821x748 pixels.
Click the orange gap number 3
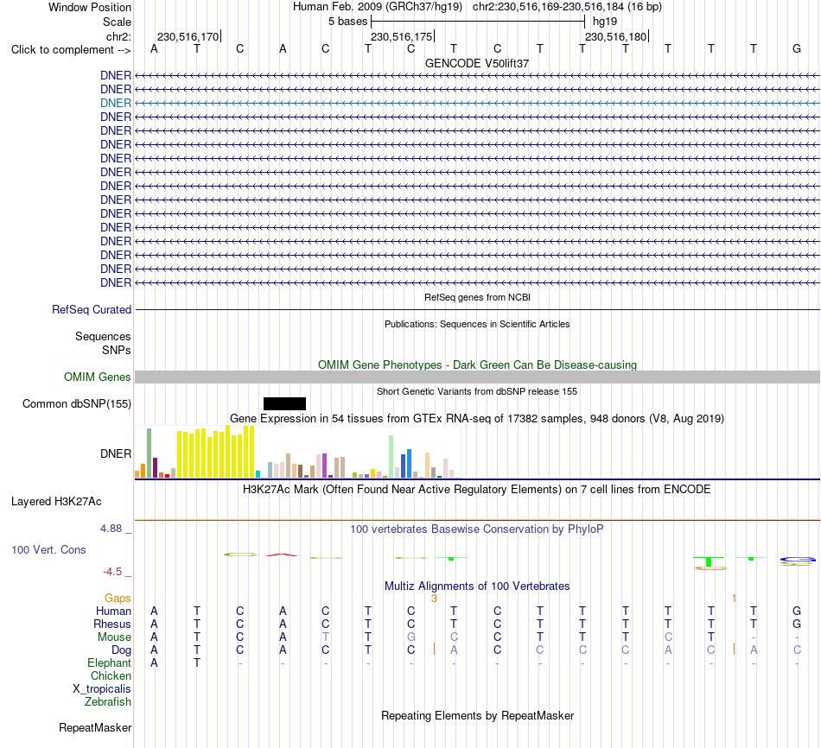coord(434,598)
